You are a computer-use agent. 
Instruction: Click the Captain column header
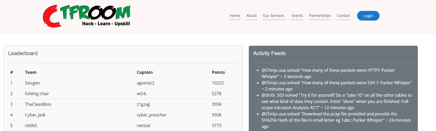[x=145, y=72]
